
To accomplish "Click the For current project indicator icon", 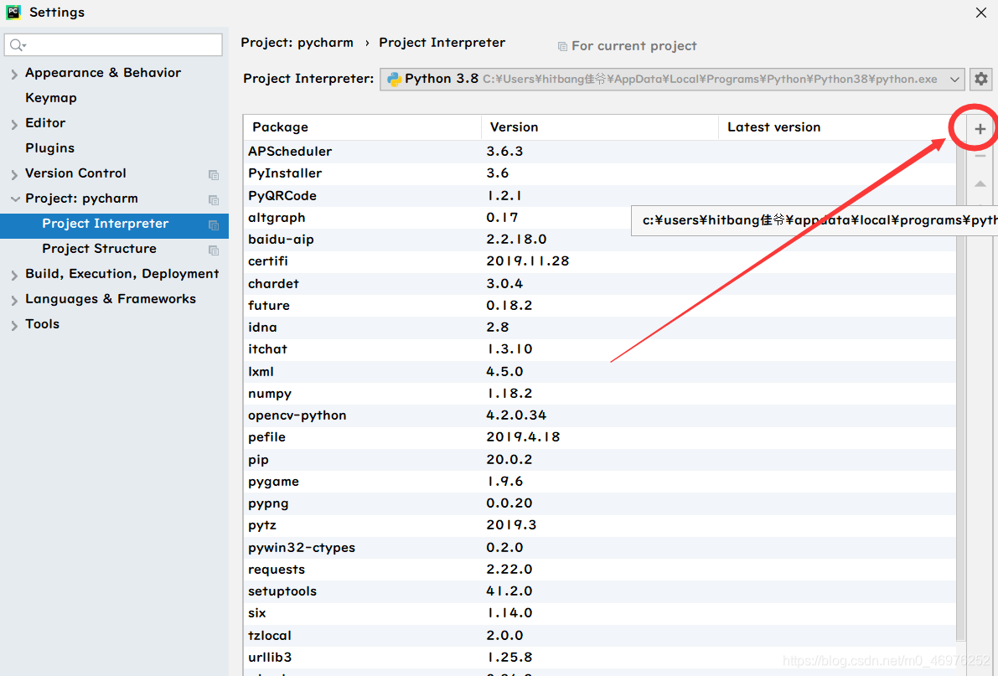I will point(562,46).
